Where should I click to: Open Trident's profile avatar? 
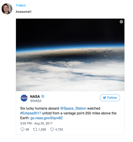click(x=7, y=9)
